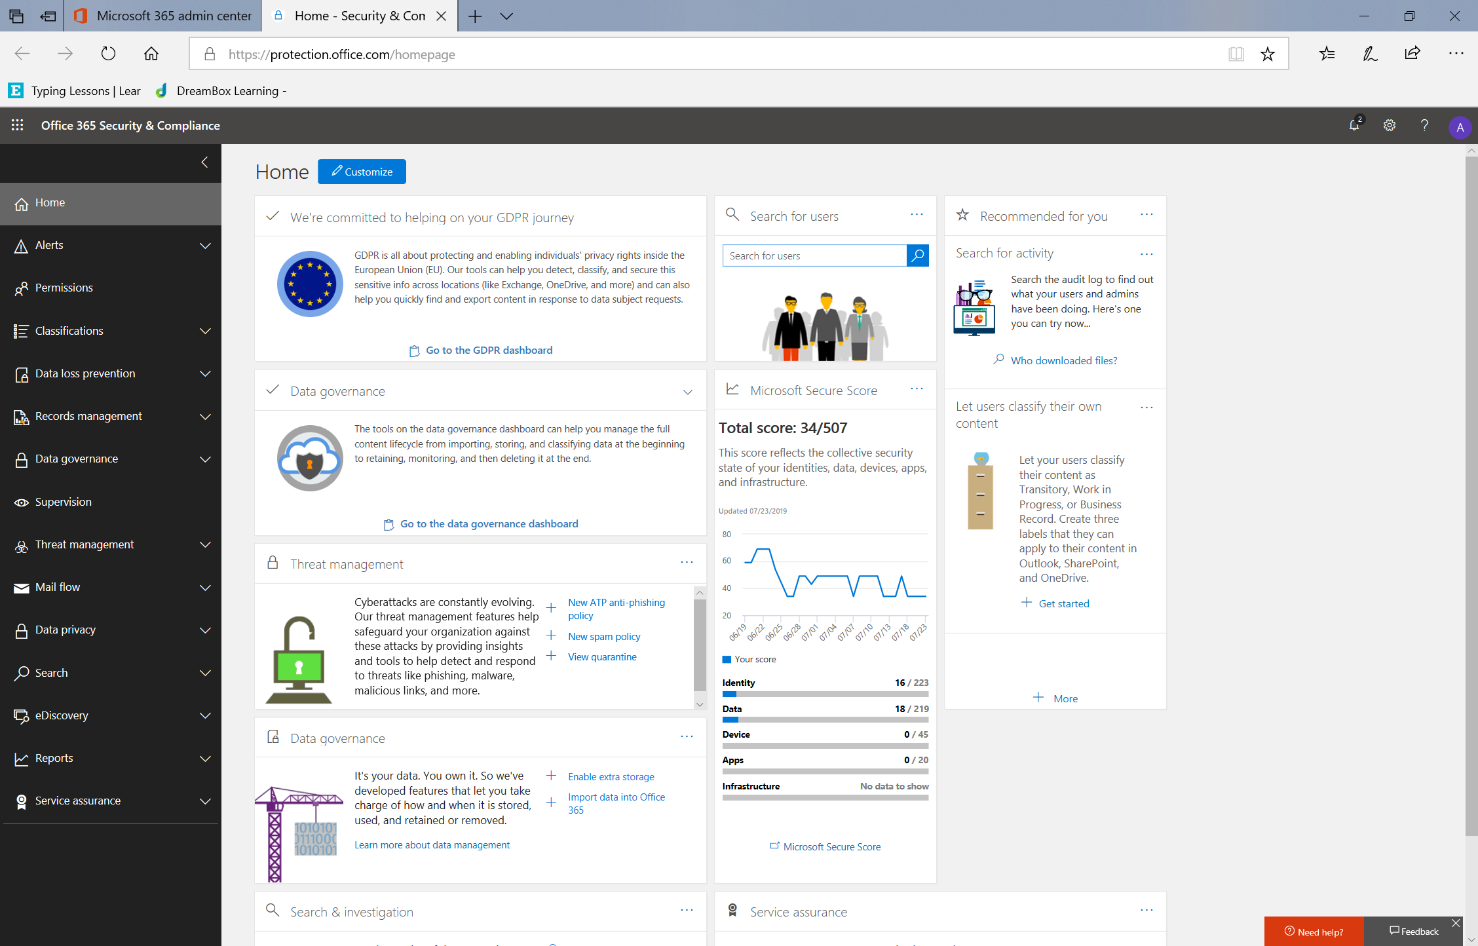Click the Data loss prevention icon
The height and width of the screenshot is (946, 1478).
(18, 373)
